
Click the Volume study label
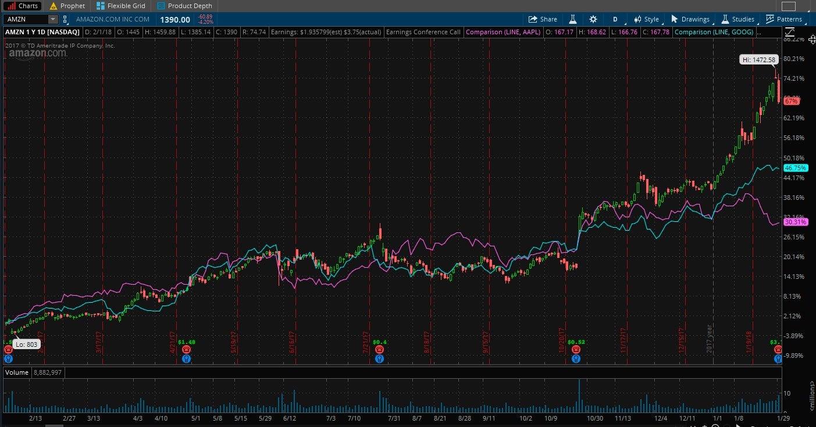click(x=17, y=372)
